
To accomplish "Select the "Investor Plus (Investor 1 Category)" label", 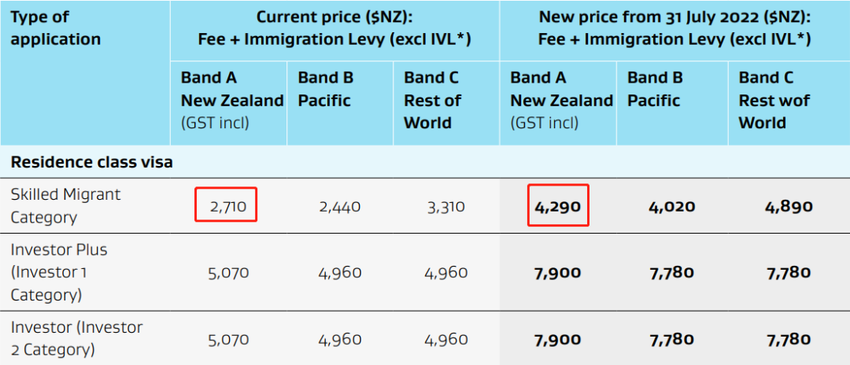I will [59, 272].
